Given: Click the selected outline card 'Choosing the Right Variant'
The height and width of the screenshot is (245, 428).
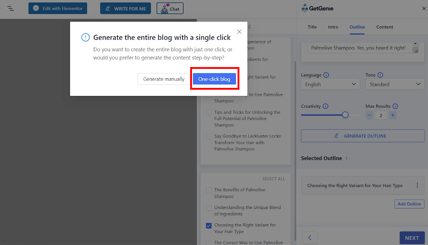Looking at the screenshot, I should 363,185.
